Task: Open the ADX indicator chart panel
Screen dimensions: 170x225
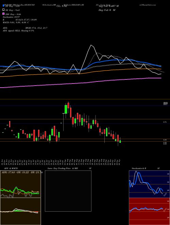Action: click(x=20, y=184)
